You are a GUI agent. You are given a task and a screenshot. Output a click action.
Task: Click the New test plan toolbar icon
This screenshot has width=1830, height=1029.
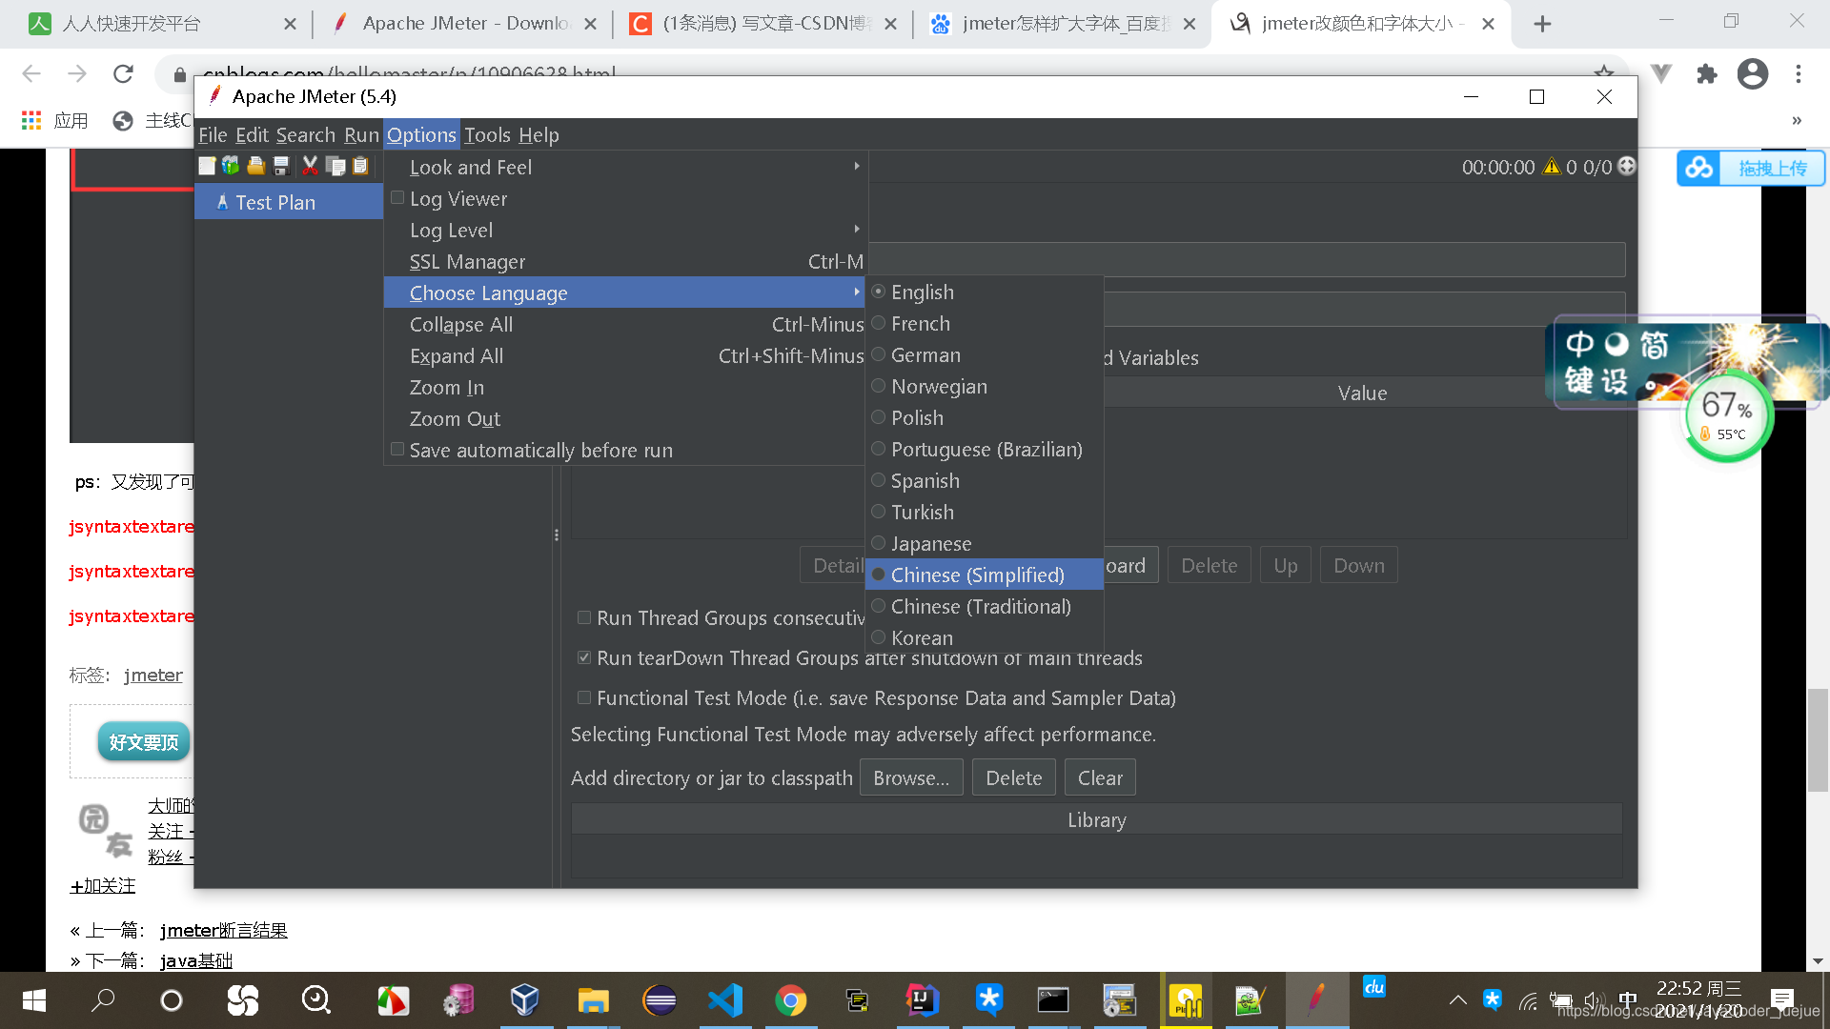pos(207,166)
